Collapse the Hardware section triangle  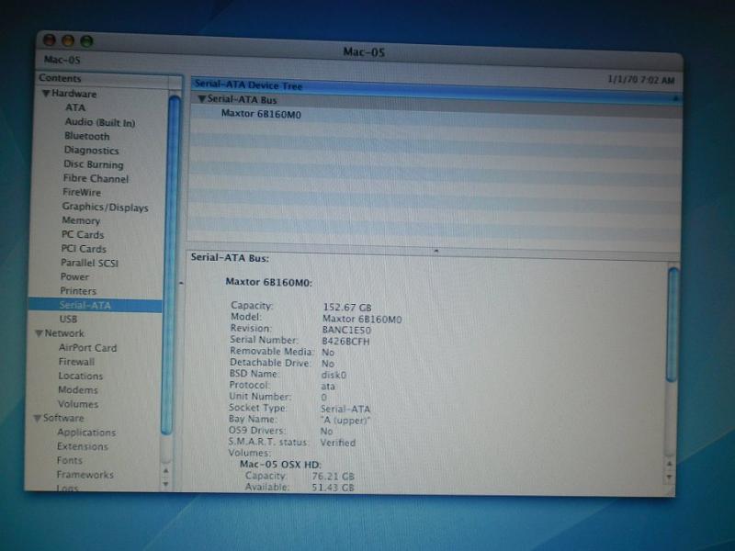click(x=45, y=94)
